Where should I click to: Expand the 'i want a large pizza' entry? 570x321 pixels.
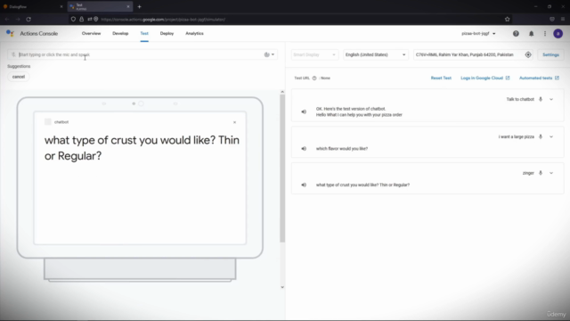pyautogui.click(x=551, y=136)
